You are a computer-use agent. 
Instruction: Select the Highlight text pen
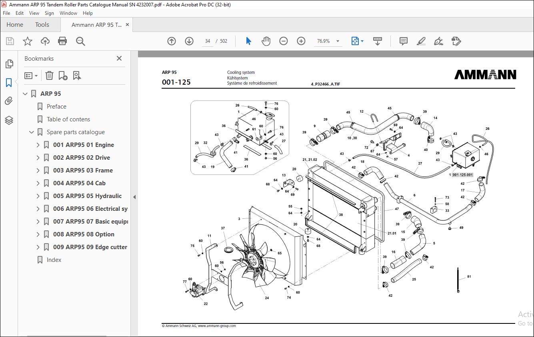pyautogui.click(x=421, y=41)
